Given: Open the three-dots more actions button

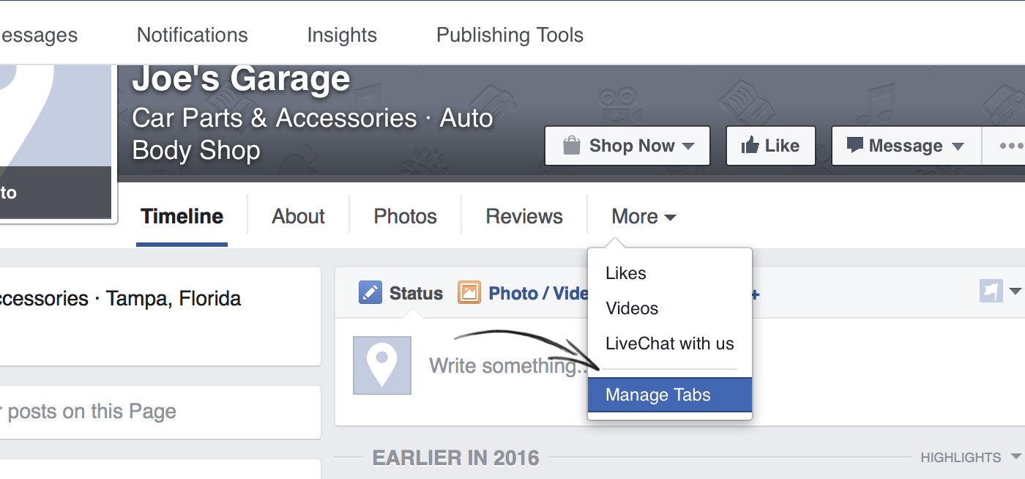Looking at the screenshot, I should pos(1011,146).
